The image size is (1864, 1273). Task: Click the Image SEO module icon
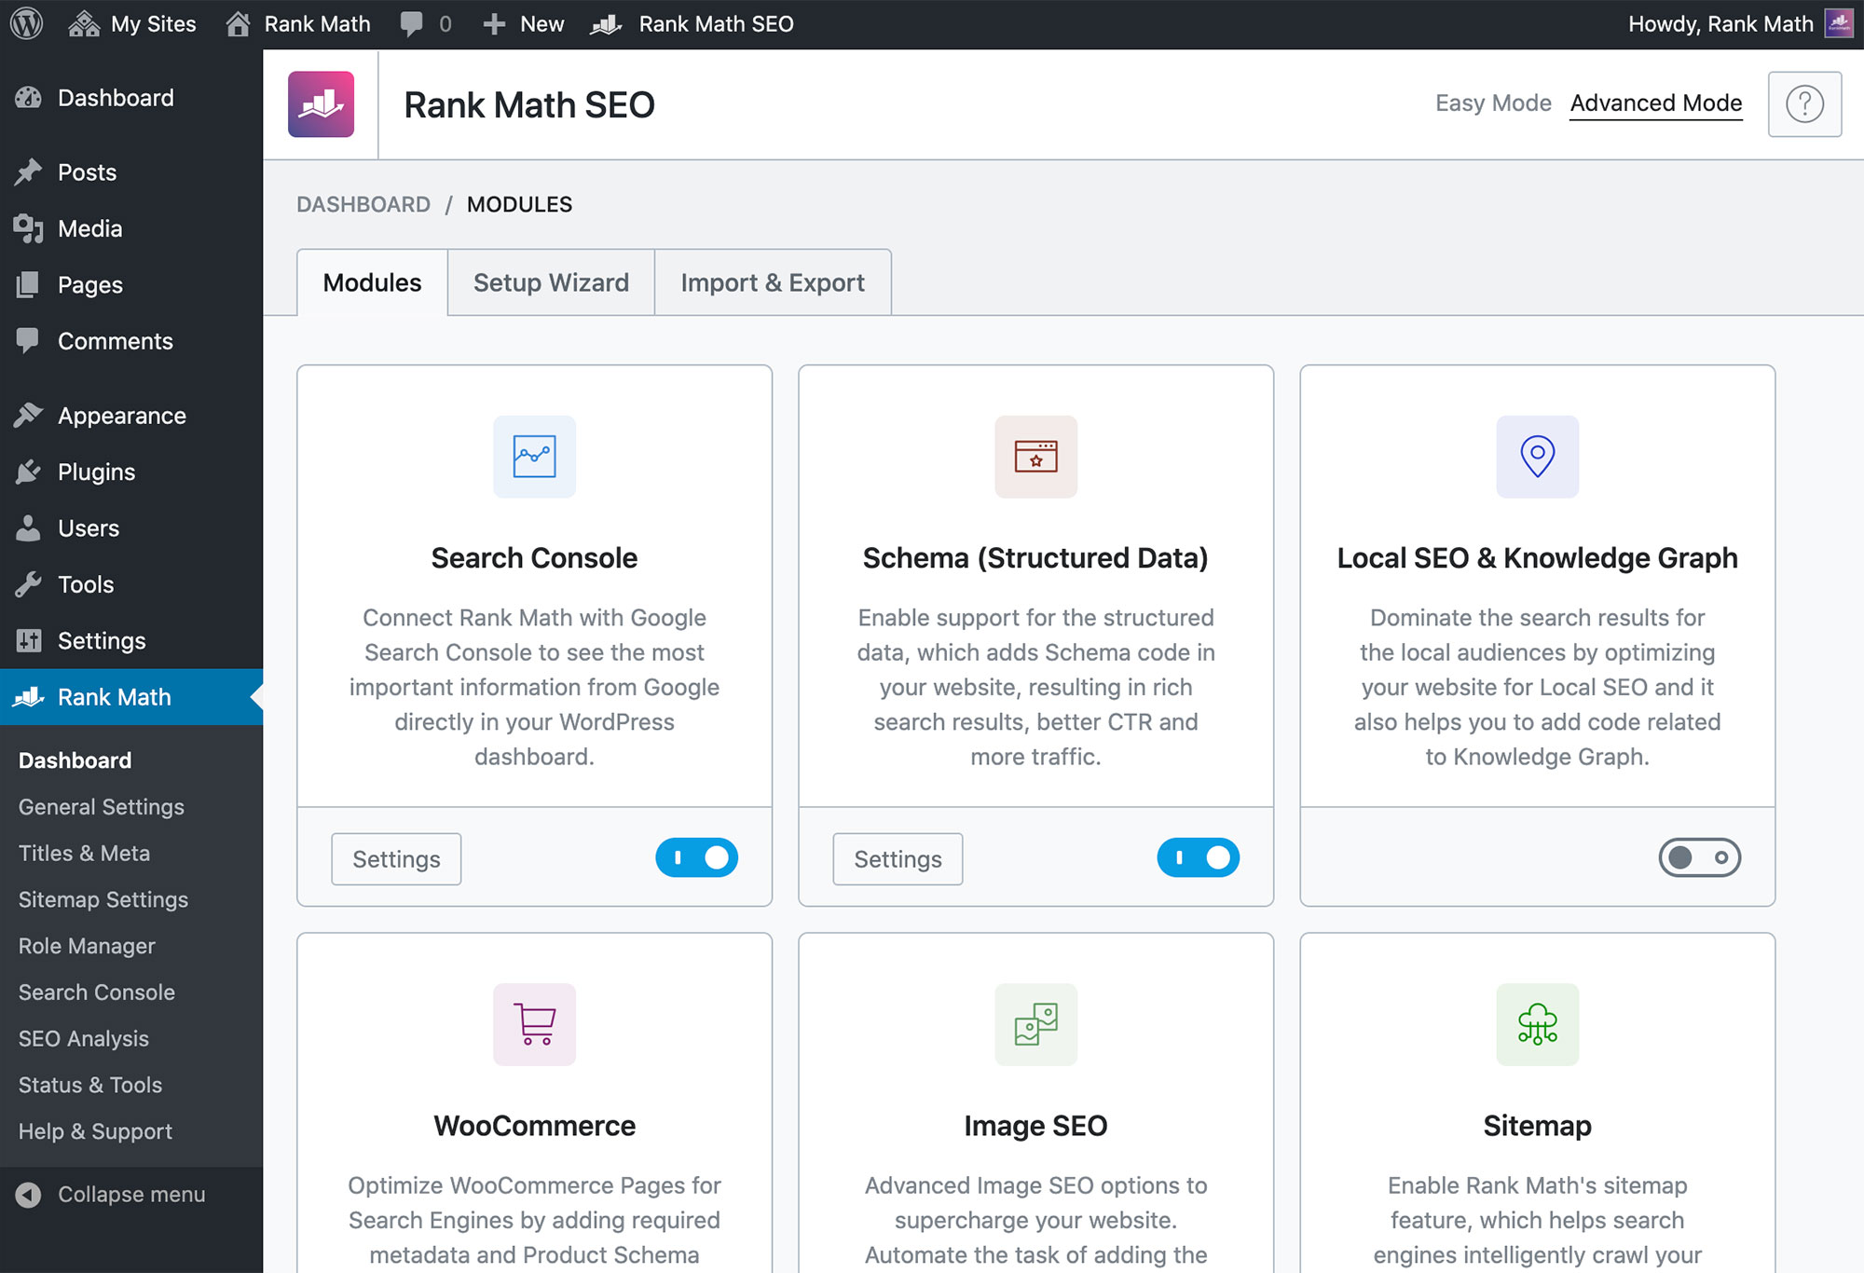click(x=1034, y=1025)
